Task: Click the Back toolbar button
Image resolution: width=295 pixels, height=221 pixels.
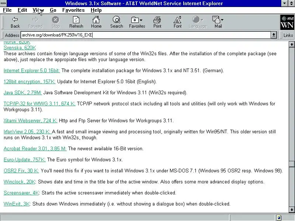Action: click(x=15, y=22)
